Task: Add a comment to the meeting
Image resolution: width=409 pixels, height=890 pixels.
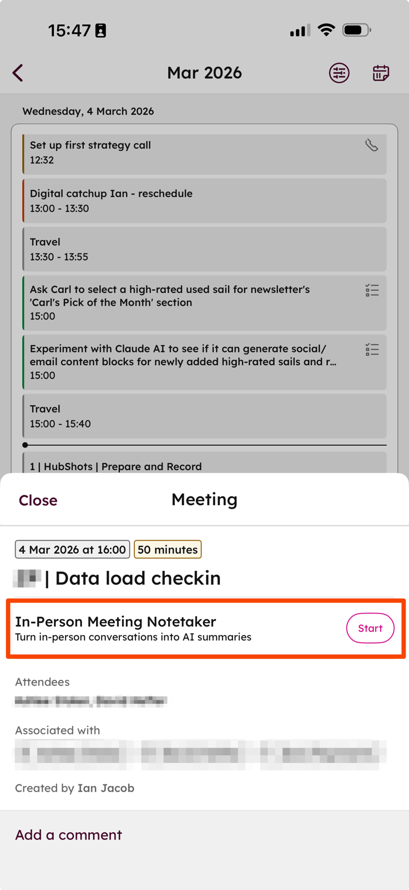Action: click(x=68, y=835)
